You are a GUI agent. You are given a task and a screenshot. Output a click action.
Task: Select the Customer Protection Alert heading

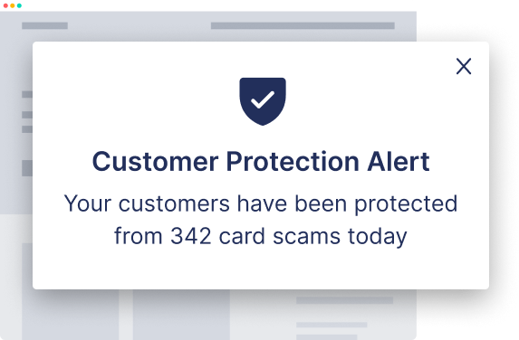pos(261,162)
